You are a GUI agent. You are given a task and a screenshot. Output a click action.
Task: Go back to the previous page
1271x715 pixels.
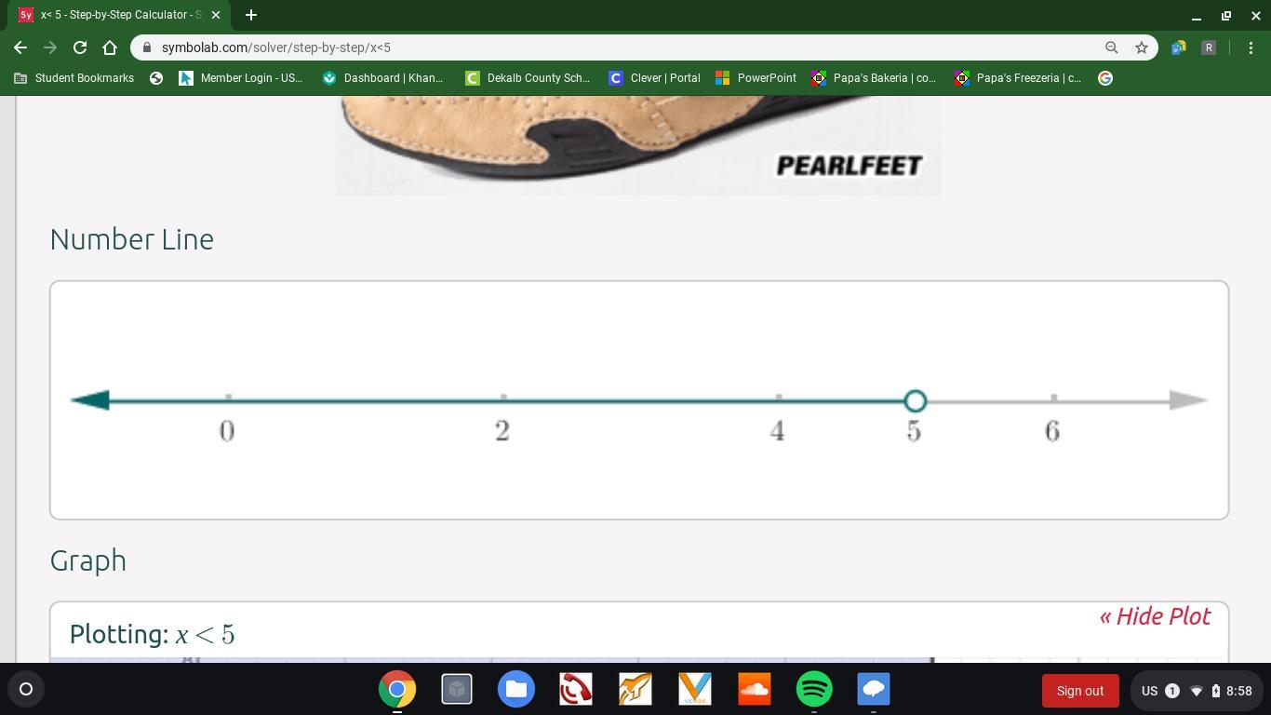20,47
